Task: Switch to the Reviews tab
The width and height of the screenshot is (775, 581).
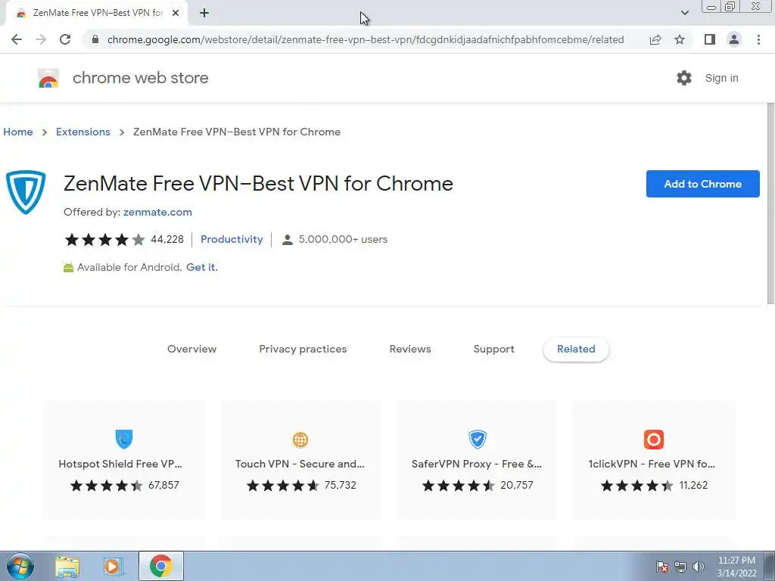Action: (410, 349)
